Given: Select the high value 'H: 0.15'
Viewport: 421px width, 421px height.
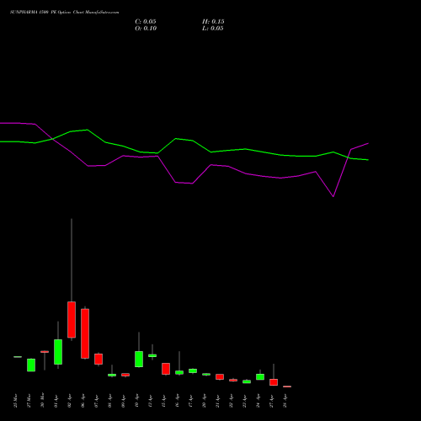Looking at the screenshot, I should [213, 22].
